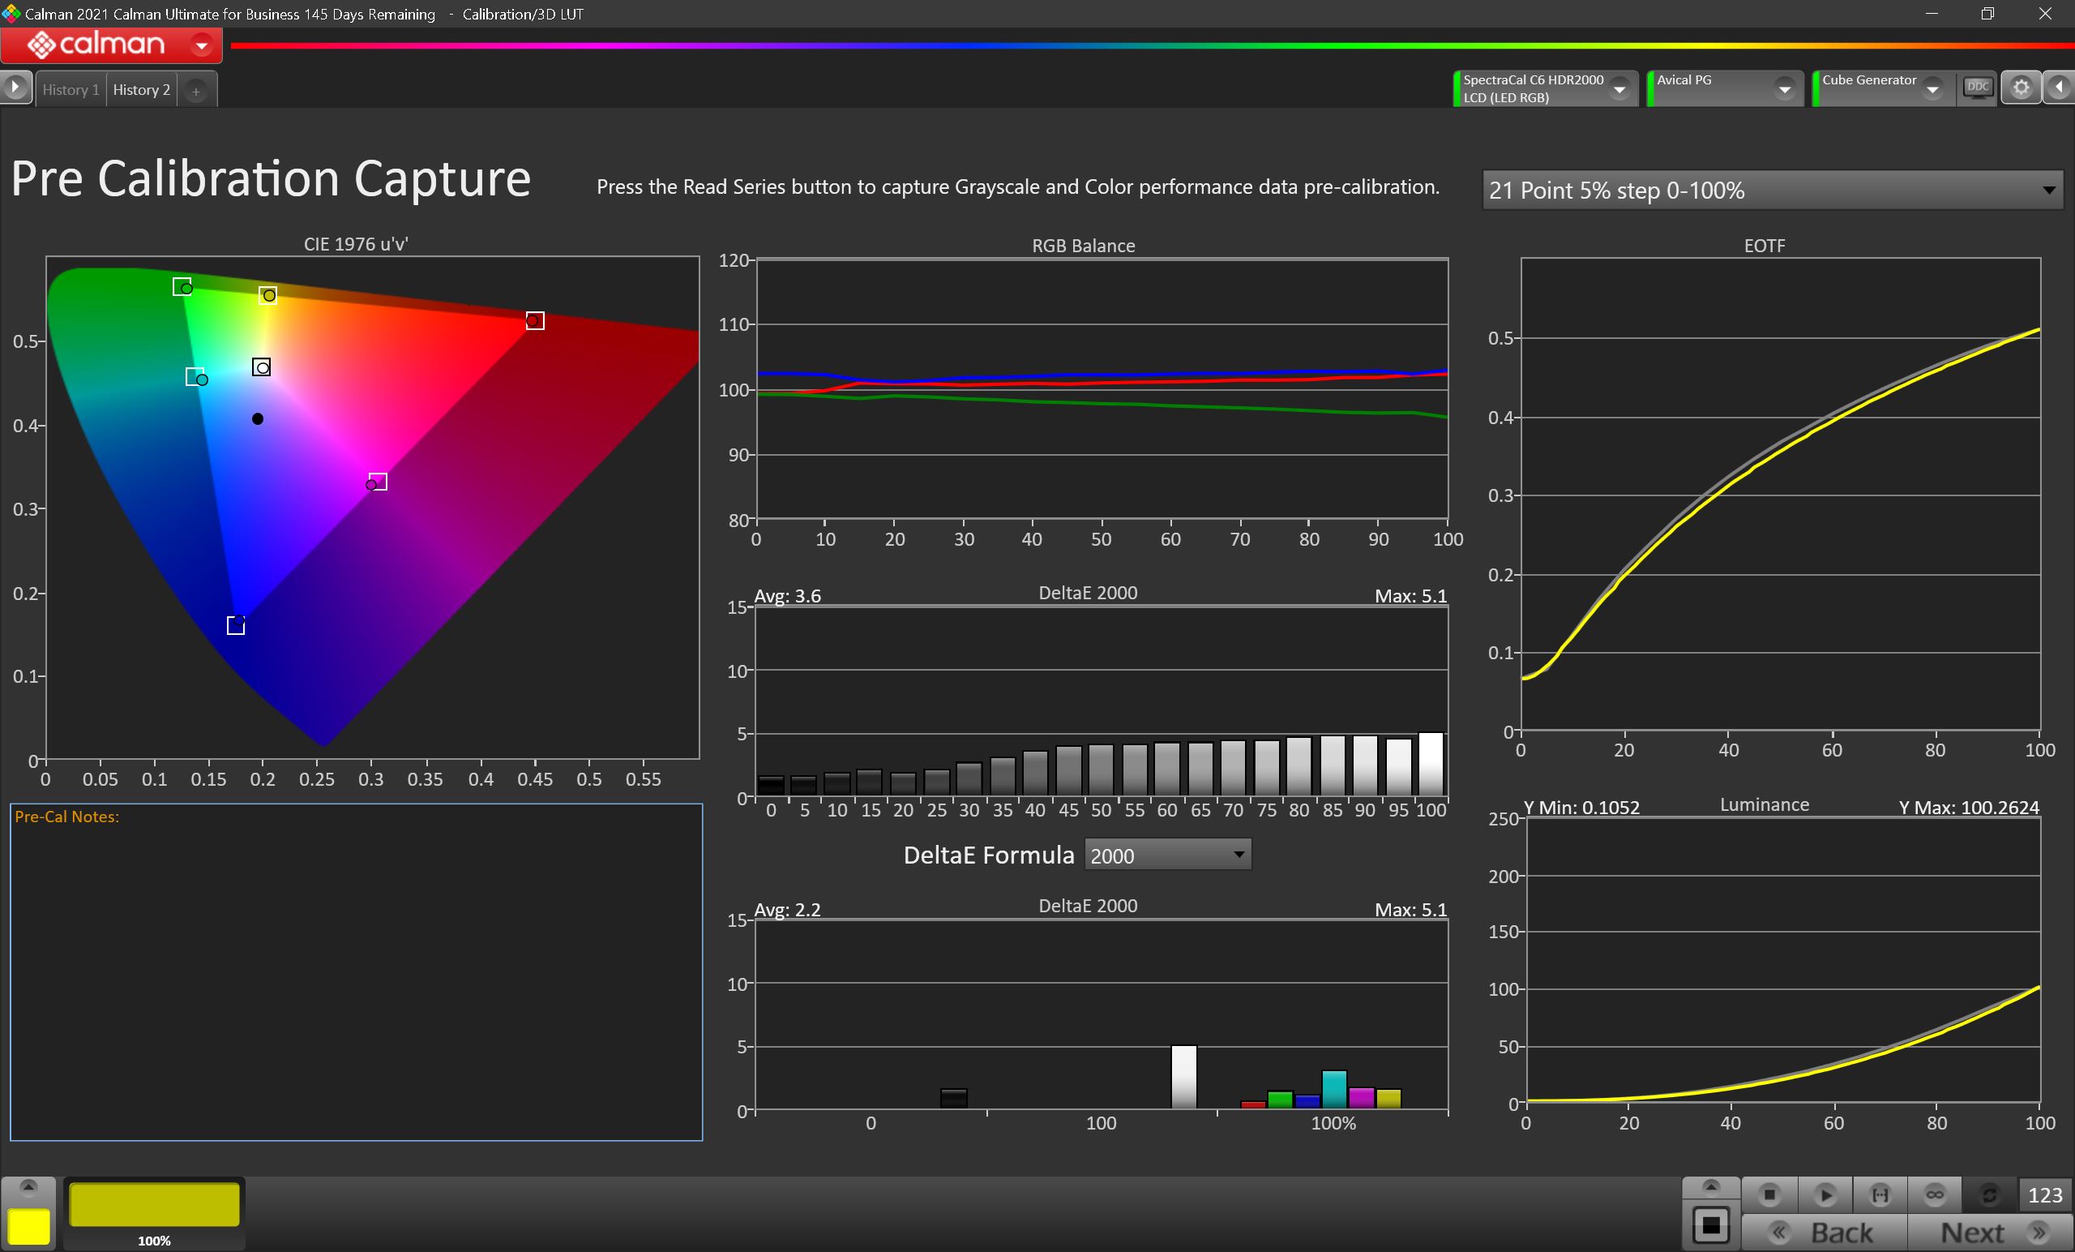Expand the pattern swatch panel up-arrow

28,1186
